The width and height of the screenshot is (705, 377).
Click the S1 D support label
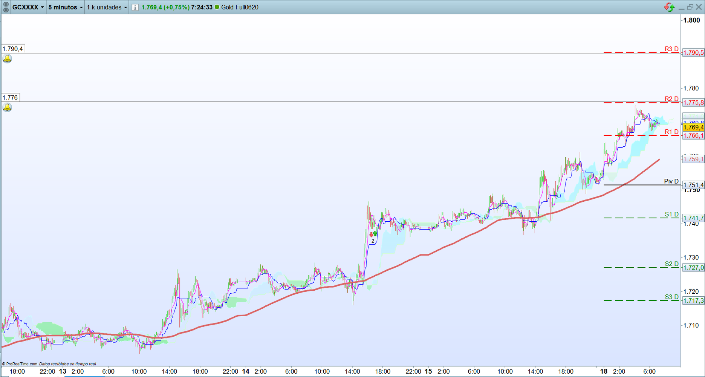coord(671,215)
